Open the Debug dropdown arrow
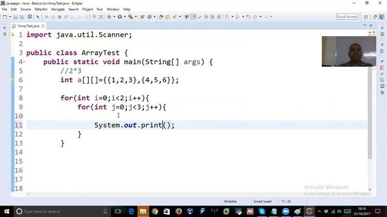 (114, 17)
